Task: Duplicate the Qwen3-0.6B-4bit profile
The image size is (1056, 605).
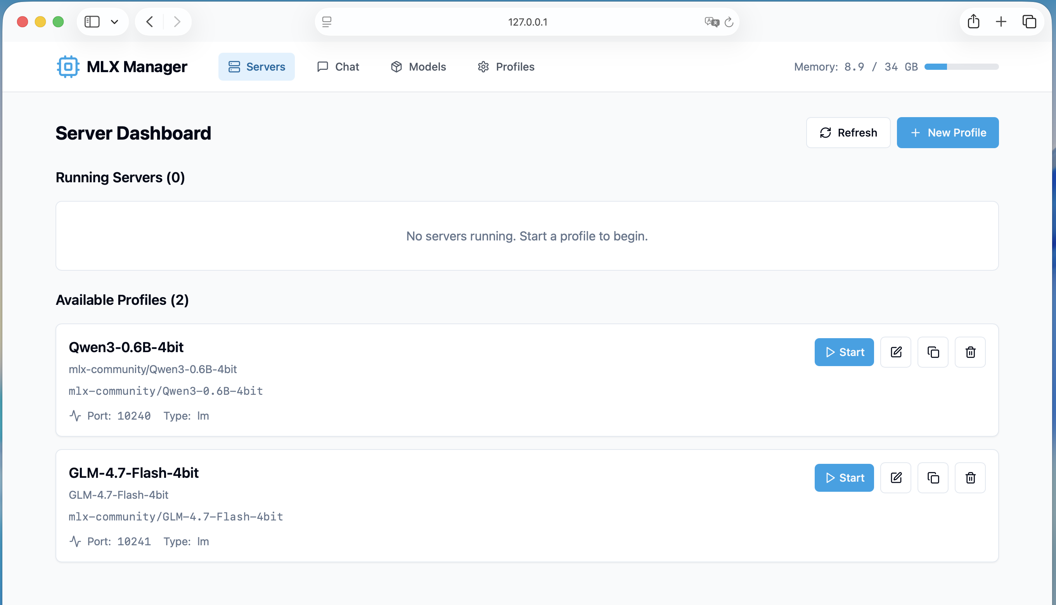Action: coord(933,352)
